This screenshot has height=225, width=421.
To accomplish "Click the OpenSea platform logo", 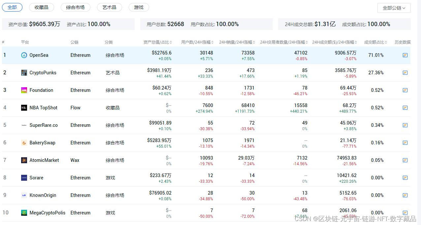I will pos(24,55).
